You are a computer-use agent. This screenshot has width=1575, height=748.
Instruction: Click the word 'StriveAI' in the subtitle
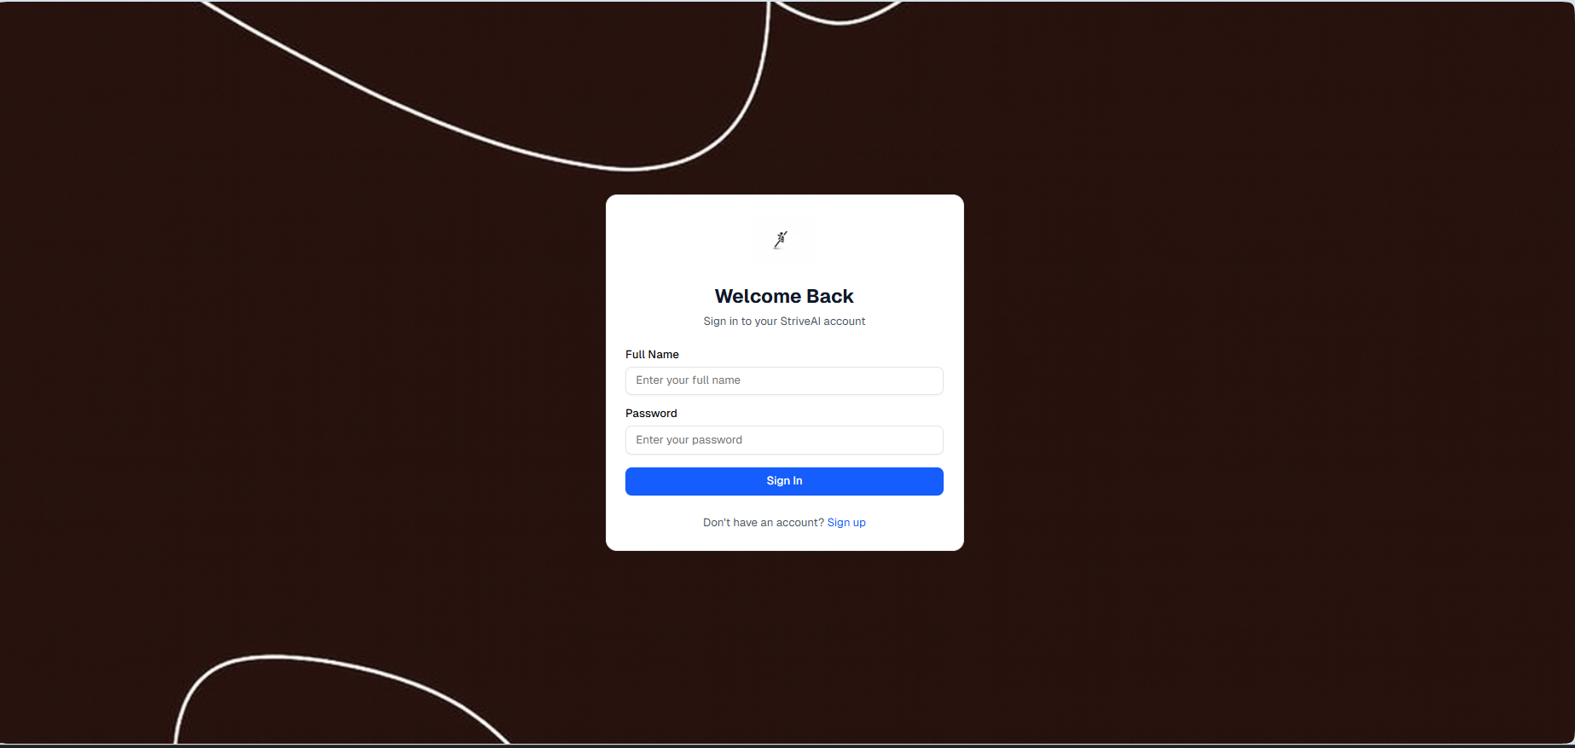800,322
